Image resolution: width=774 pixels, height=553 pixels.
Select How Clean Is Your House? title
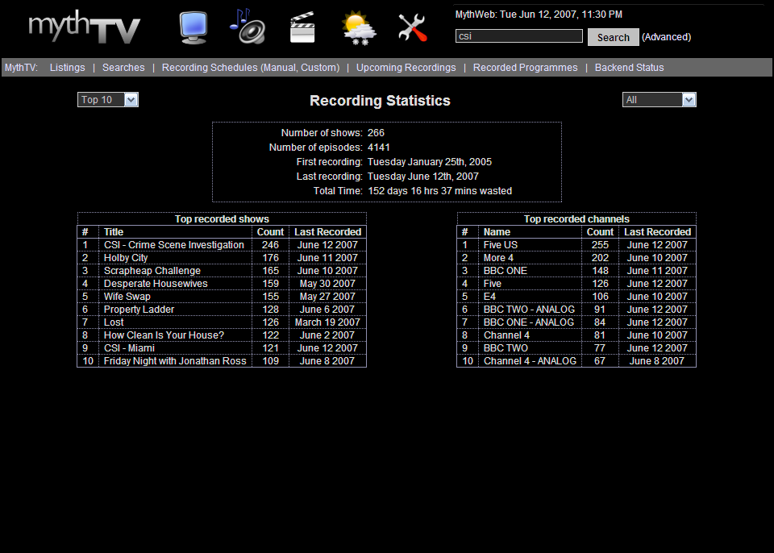pyautogui.click(x=164, y=335)
